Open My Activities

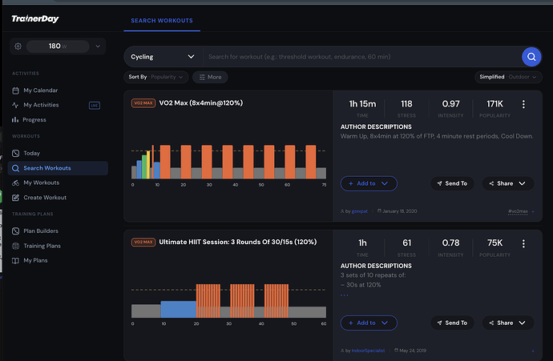tap(41, 105)
